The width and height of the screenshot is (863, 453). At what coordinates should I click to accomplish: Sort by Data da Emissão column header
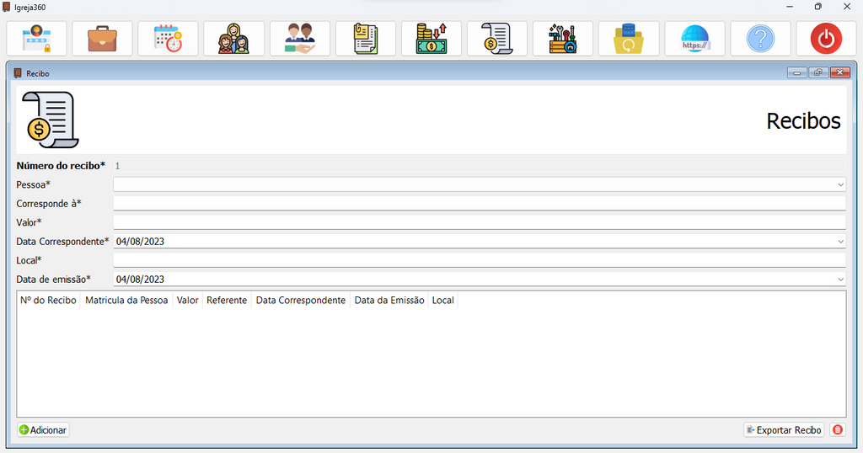coord(389,300)
